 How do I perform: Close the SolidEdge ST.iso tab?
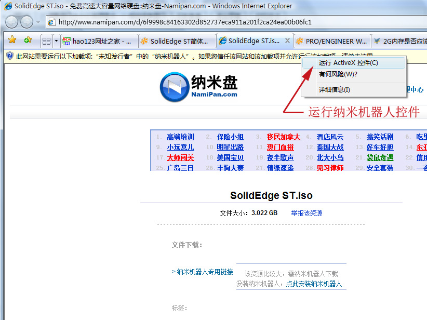287,41
